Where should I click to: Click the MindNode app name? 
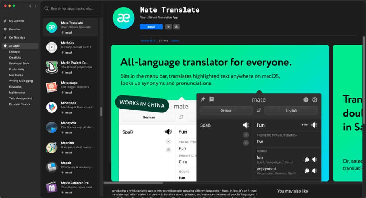click(x=69, y=103)
